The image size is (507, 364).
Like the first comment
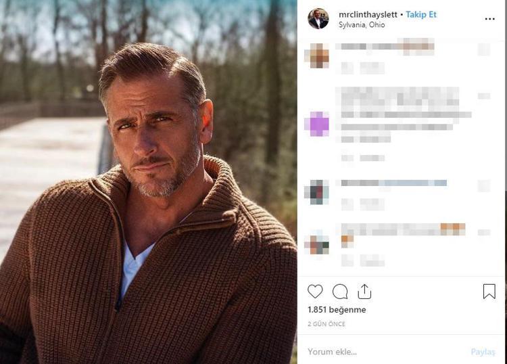tap(484, 49)
